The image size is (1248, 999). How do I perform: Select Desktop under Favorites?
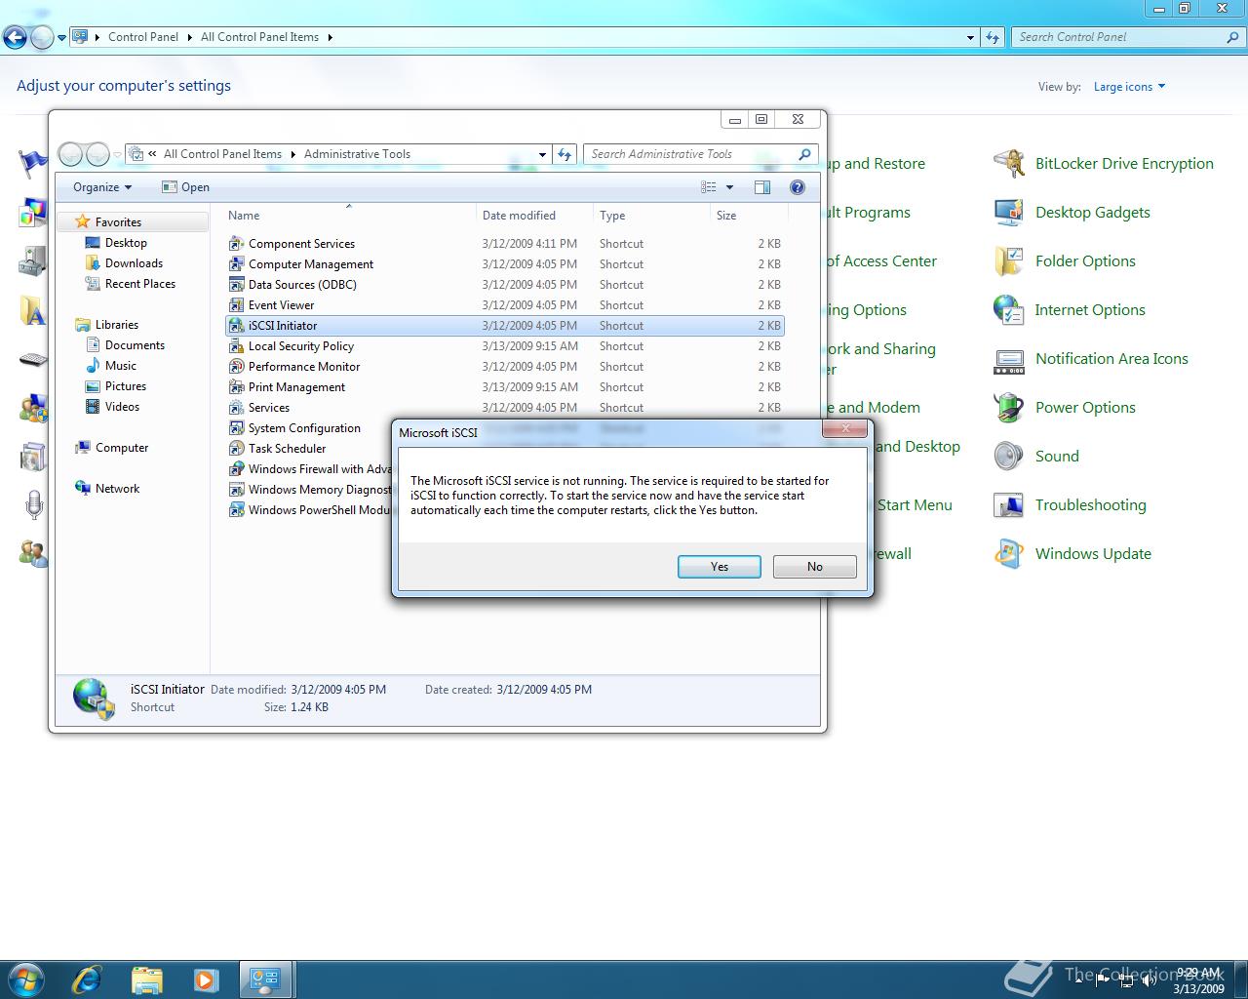126,243
